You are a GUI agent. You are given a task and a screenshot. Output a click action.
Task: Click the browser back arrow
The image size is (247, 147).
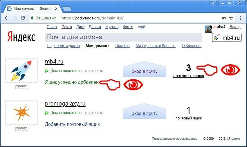tap(7, 18)
